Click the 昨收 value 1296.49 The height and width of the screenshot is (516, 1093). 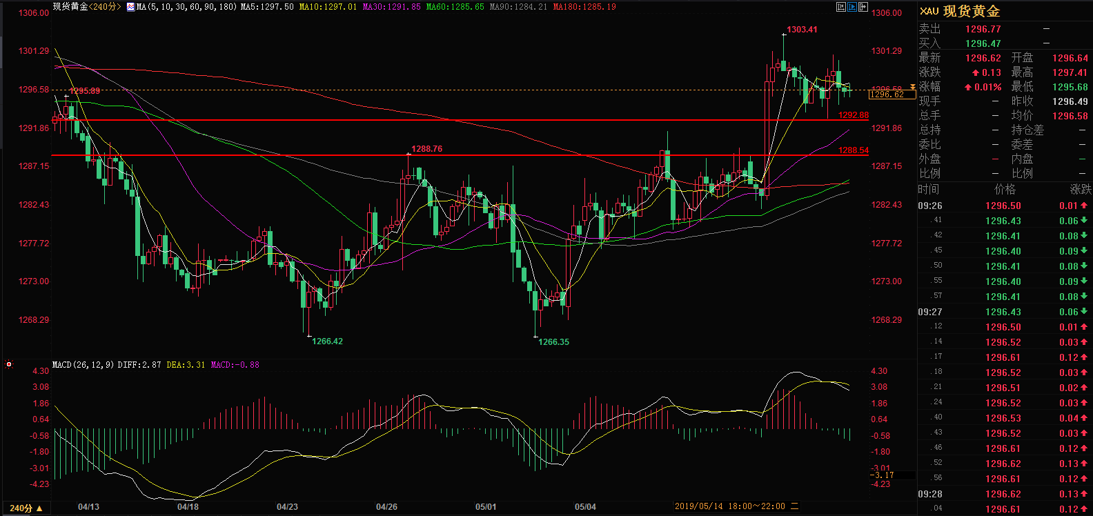point(1070,101)
